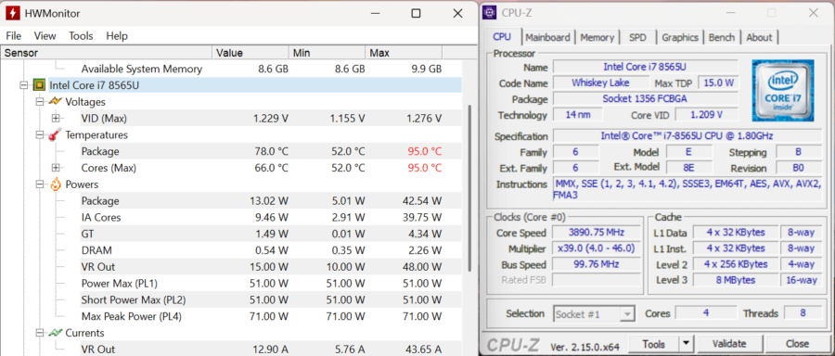Switch to the Graphics tab in CPU-Z
Image resolution: width=835 pixels, height=356 pixels.
pyautogui.click(x=680, y=37)
